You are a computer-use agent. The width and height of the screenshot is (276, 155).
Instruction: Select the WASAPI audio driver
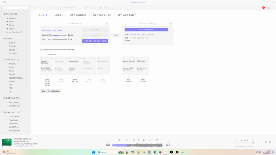95,30
